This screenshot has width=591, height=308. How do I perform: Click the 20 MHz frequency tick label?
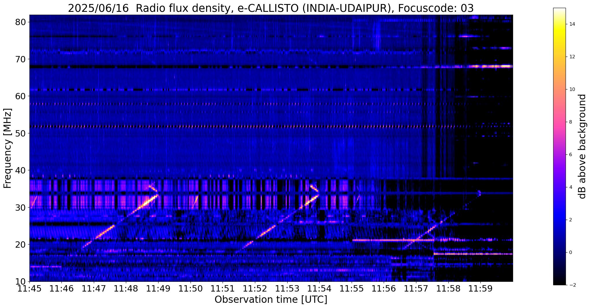pos(21,244)
